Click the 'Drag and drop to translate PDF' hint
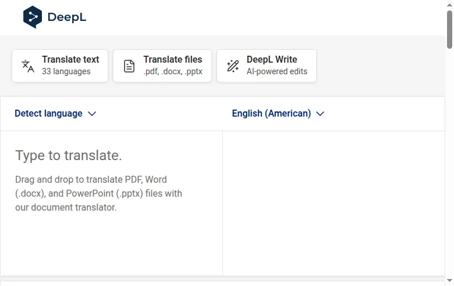This screenshot has width=454, height=286. coord(98,193)
